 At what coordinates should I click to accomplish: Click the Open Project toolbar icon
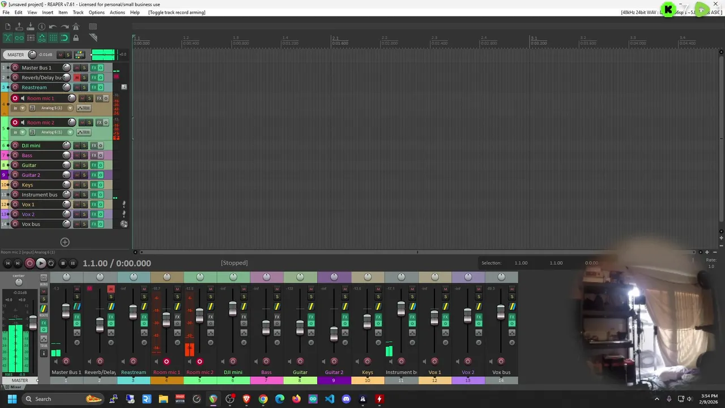tap(19, 27)
